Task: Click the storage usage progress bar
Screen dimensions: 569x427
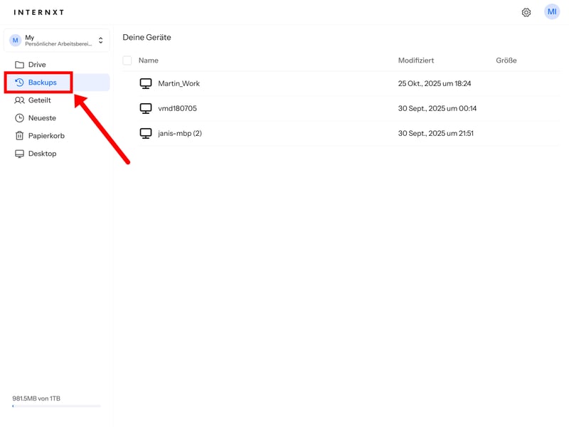Action: pos(56,406)
